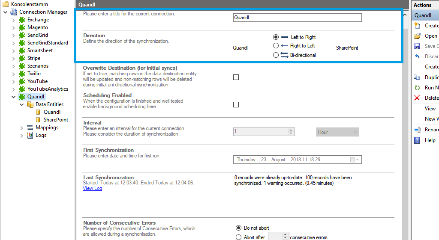Expand the Mappings tree node
This screenshot has height=240, width=439.
[22, 127]
